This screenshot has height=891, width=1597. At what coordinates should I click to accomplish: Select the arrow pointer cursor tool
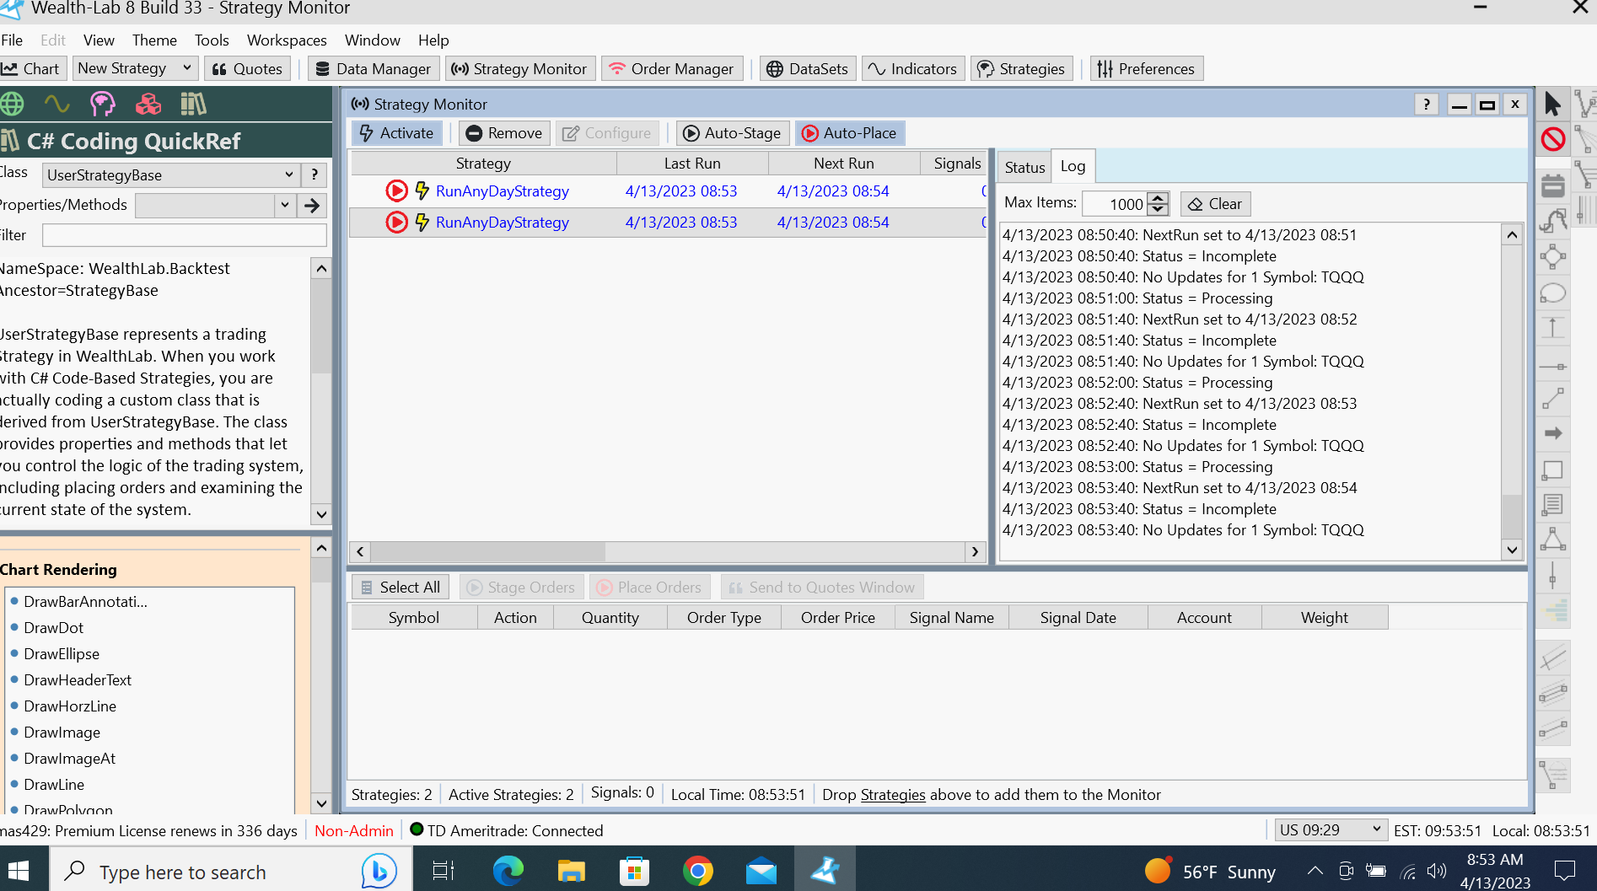point(1552,104)
